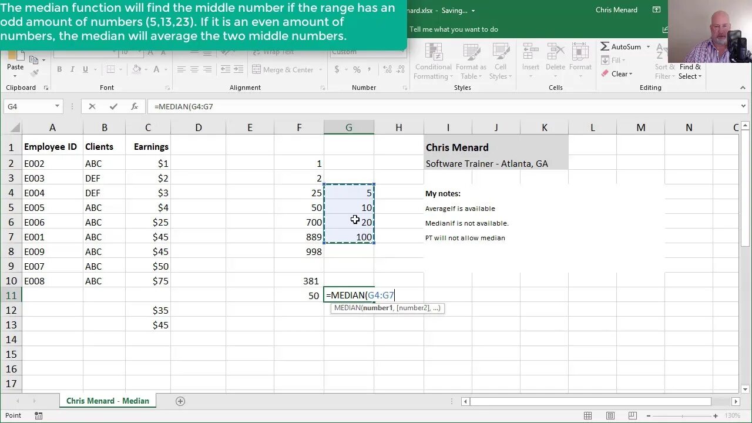The width and height of the screenshot is (752, 423).
Task: Open Number format dialog launcher
Action: click(405, 88)
